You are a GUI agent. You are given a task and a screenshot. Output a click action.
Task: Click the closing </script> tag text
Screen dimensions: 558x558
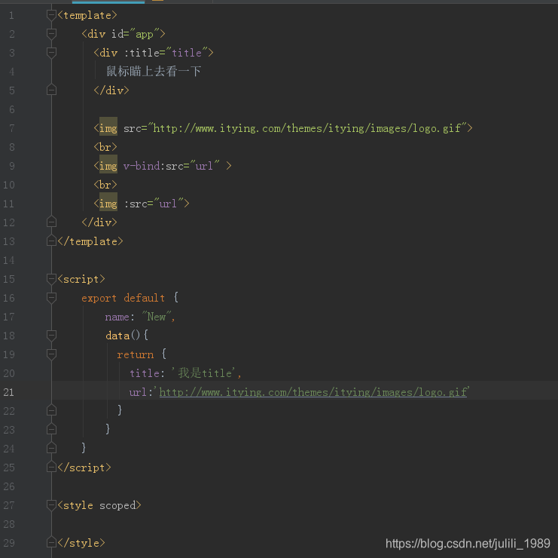click(84, 468)
